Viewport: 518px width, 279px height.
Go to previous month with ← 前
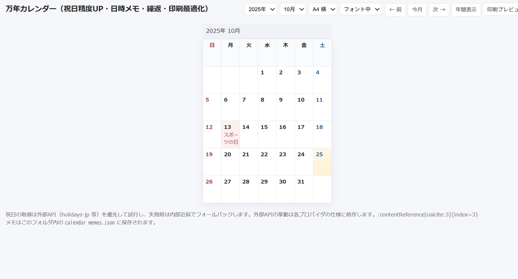(x=395, y=10)
